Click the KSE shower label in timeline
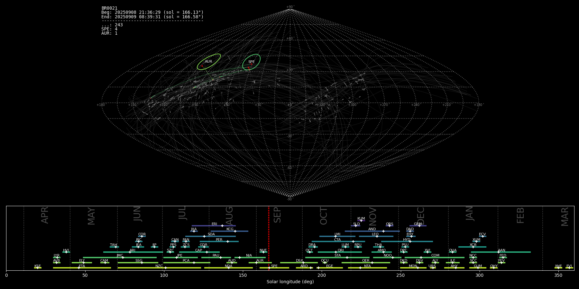 coord(38,266)
